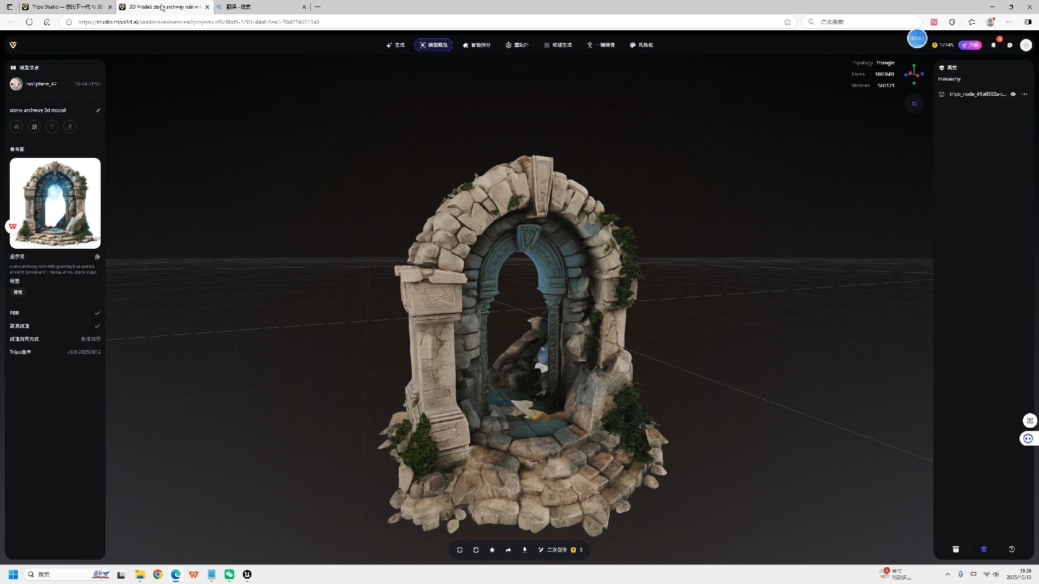
Task: Click the pencil icon beside model name
Action: 98,110
